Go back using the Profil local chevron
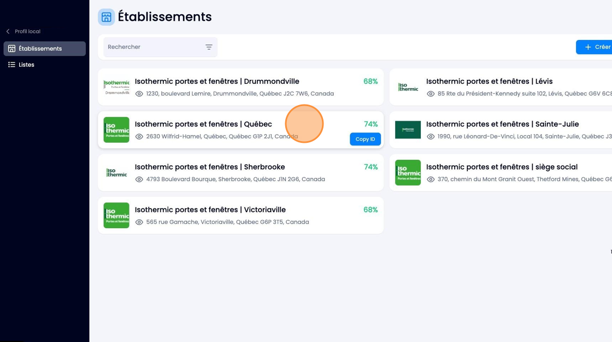612x342 pixels. 8,31
